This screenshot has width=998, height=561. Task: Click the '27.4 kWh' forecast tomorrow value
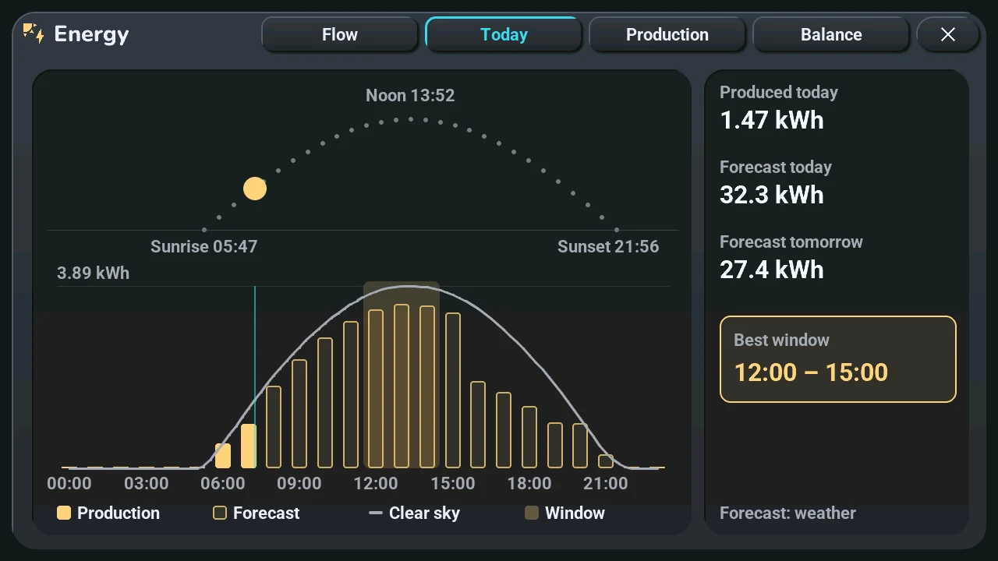(x=772, y=270)
